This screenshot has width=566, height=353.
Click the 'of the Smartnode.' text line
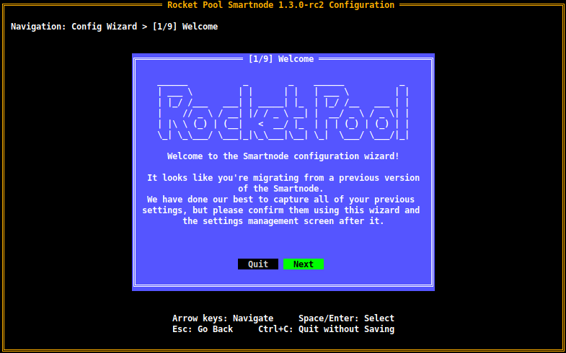283,189
